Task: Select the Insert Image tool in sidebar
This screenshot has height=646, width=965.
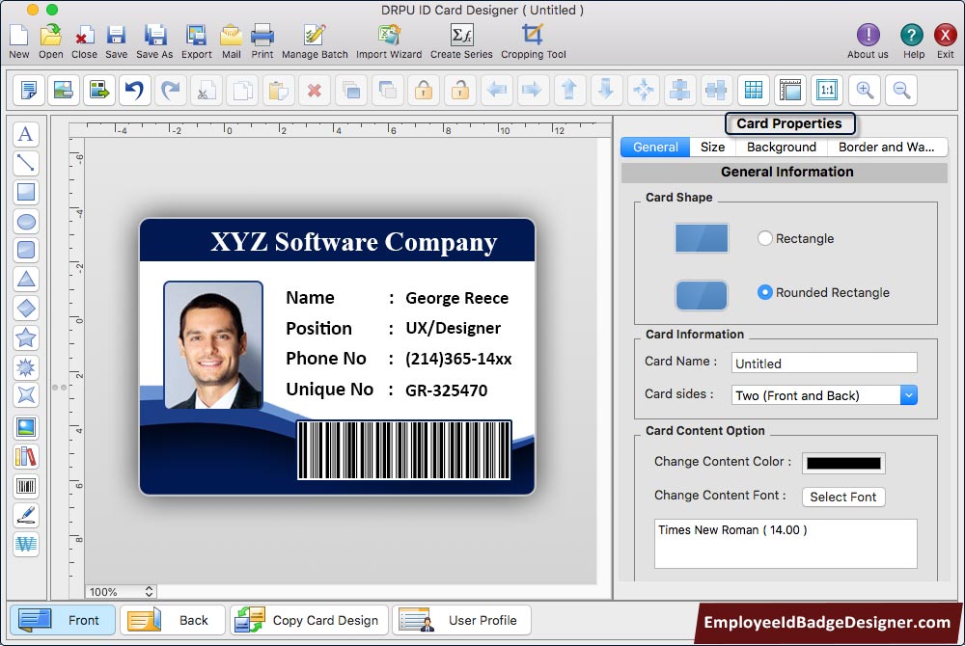Action: click(x=26, y=427)
